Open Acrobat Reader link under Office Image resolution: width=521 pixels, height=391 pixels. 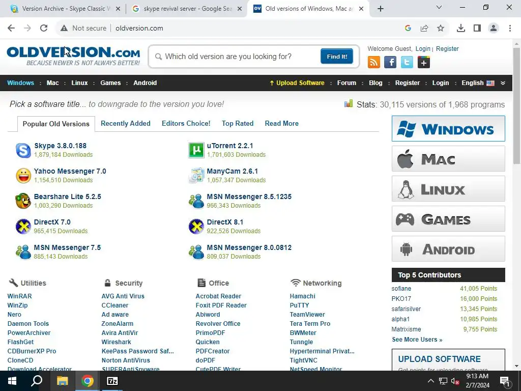218,296
